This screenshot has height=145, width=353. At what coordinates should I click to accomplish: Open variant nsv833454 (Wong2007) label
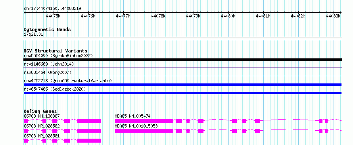(x=48, y=72)
